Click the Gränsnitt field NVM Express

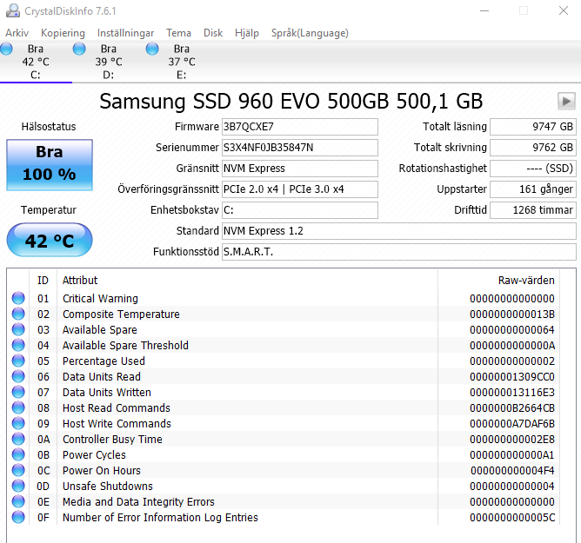300,169
